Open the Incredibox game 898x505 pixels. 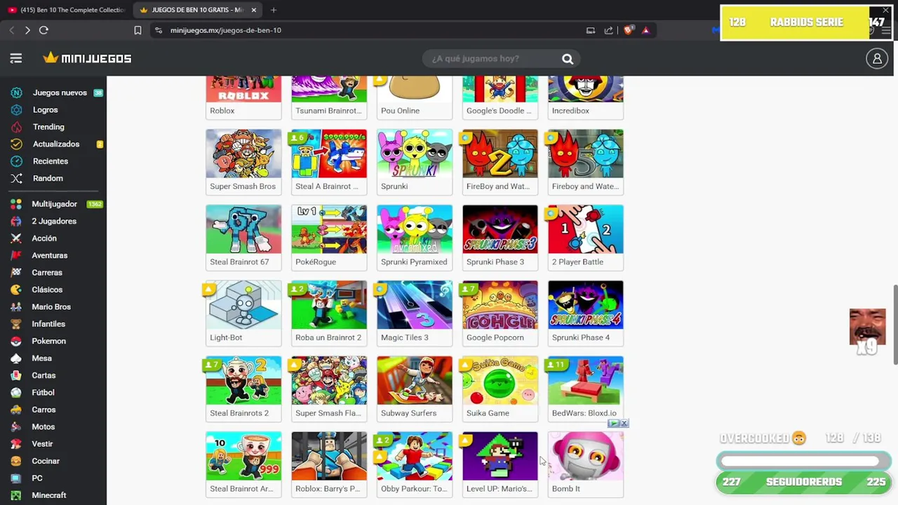[586, 97]
